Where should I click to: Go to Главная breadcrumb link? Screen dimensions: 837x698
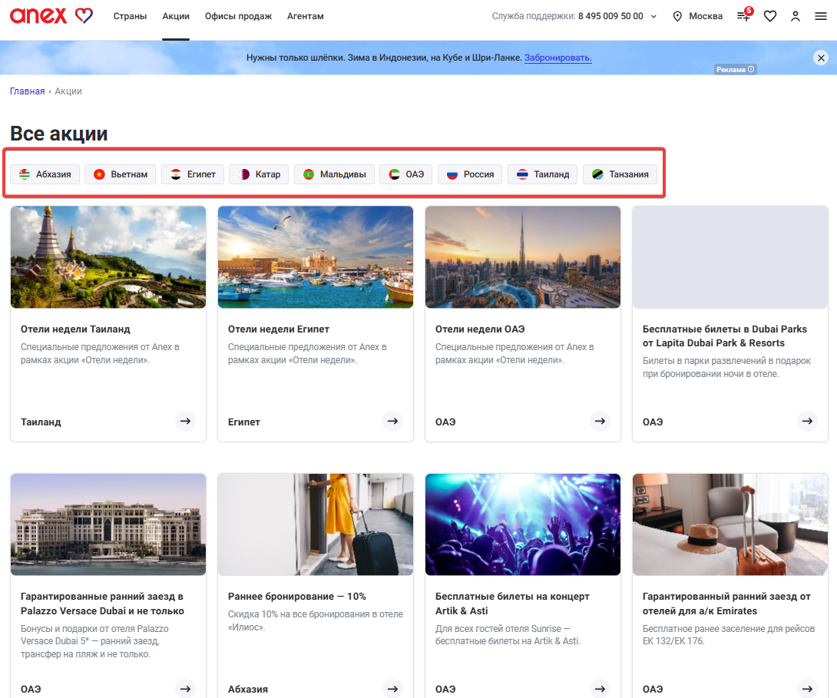[27, 91]
